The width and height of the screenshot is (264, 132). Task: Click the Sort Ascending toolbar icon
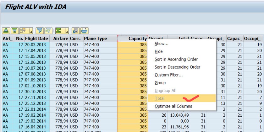point(6,31)
